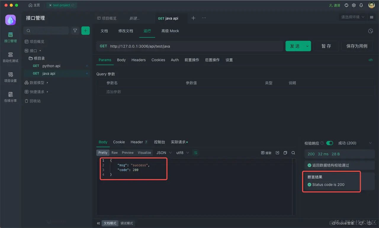Open the hamburger menu next to environment selector
Screen dimensions: 379x228
click(372, 17)
